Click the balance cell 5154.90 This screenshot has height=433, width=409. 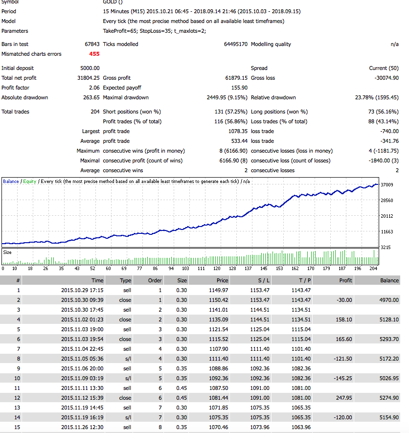coord(389,417)
